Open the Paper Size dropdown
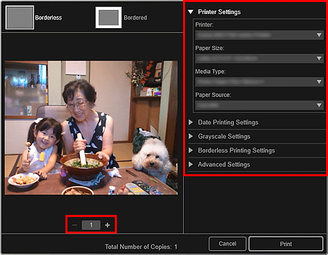The image size is (328, 255). point(259,59)
